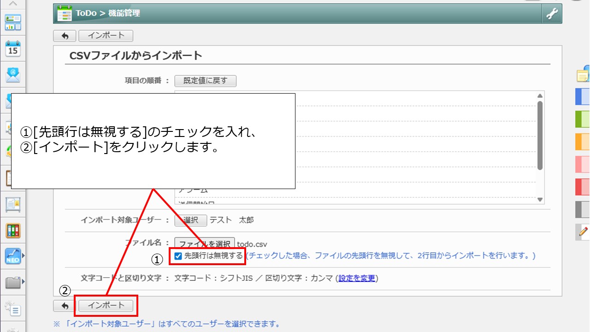
Task: Click the ファイルを選択 button
Action: click(205, 244)
